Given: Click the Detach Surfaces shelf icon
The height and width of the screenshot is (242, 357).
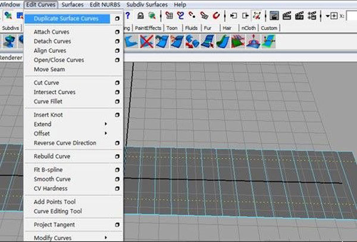Looking at the screenshot, I should (x=177, y=42).
